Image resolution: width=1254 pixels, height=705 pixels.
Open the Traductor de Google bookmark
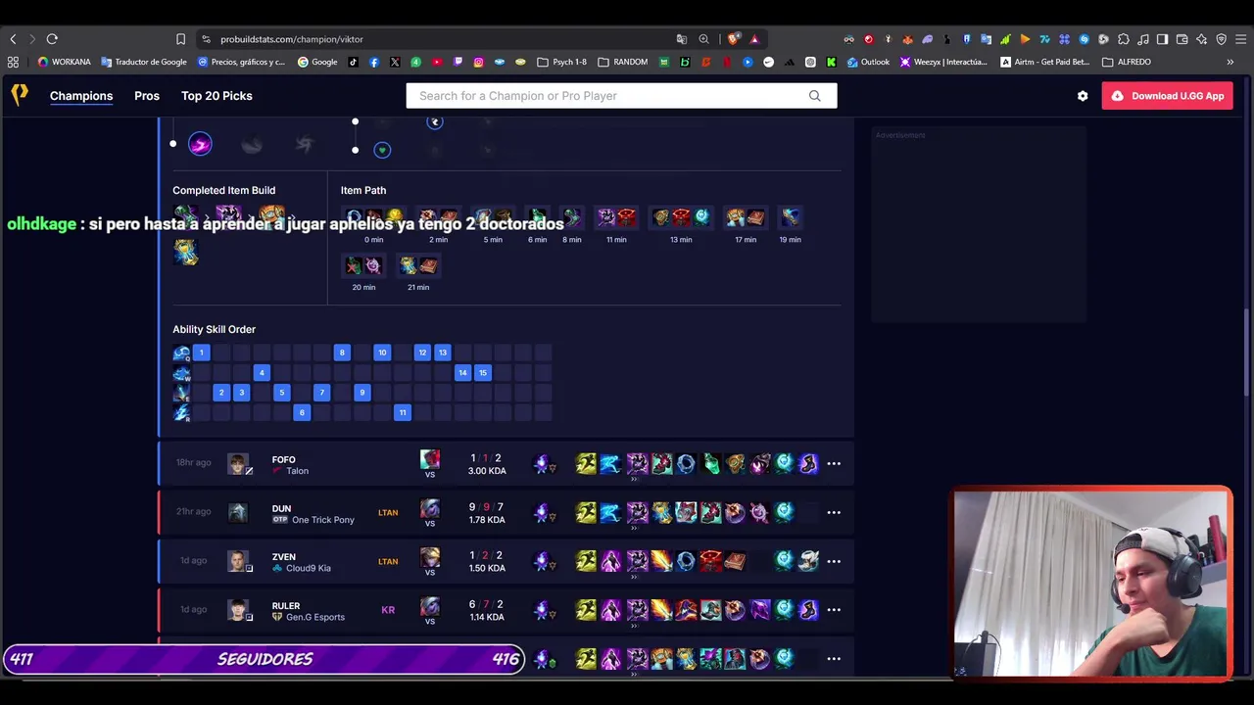click(x=144, y=62)
